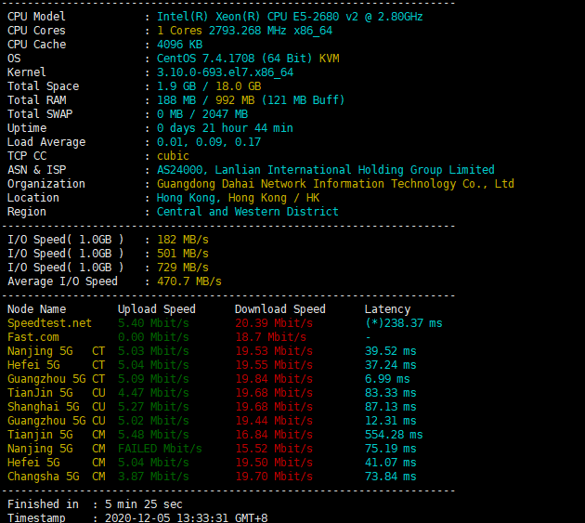Select the Hong Kong location value
The width and height of the screenshot is (585, 523).
click(238, 198)
